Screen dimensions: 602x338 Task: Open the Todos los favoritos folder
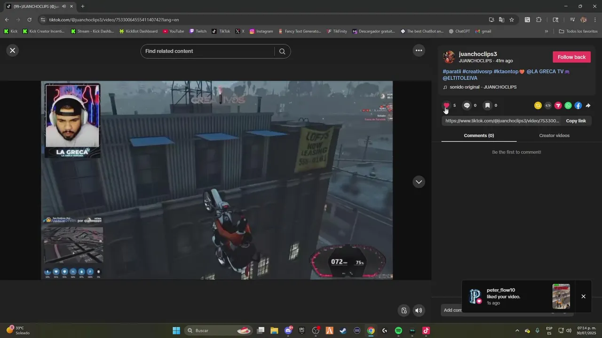click(x=578, y=31)
